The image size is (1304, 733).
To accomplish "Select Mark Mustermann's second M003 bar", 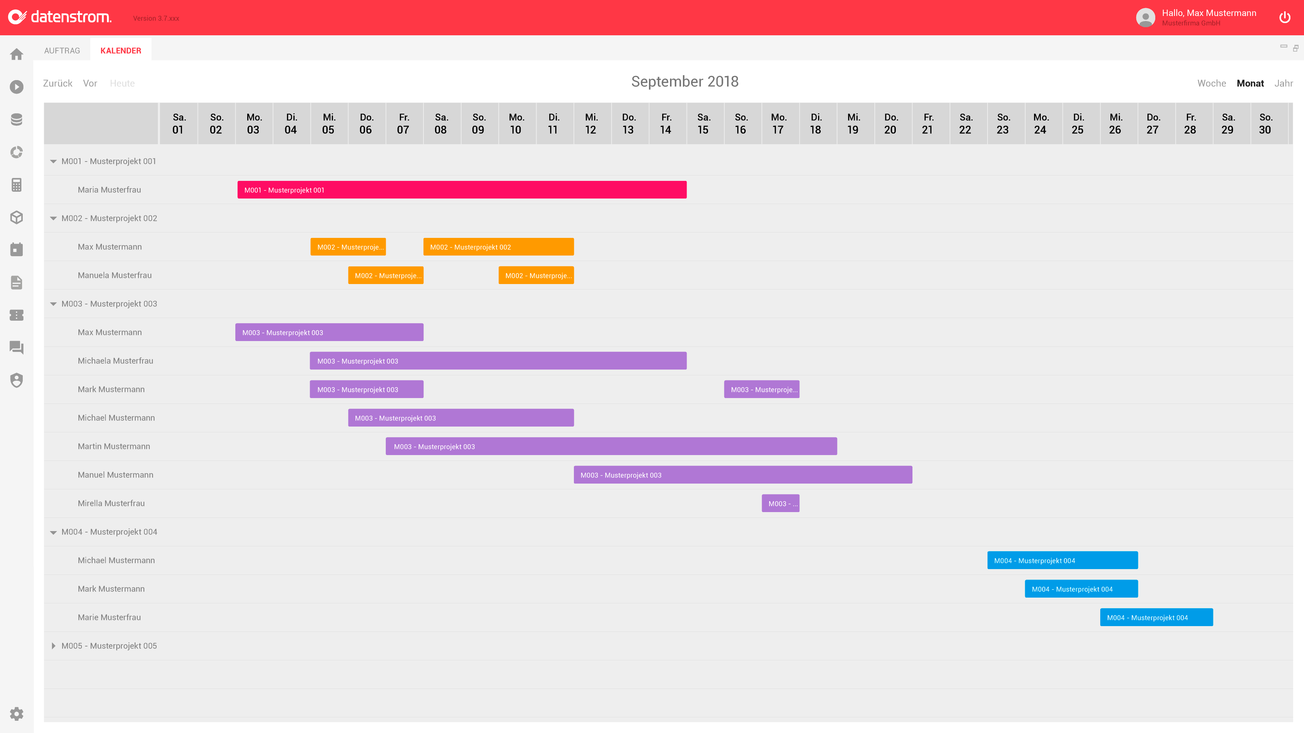I will point(762,390).
